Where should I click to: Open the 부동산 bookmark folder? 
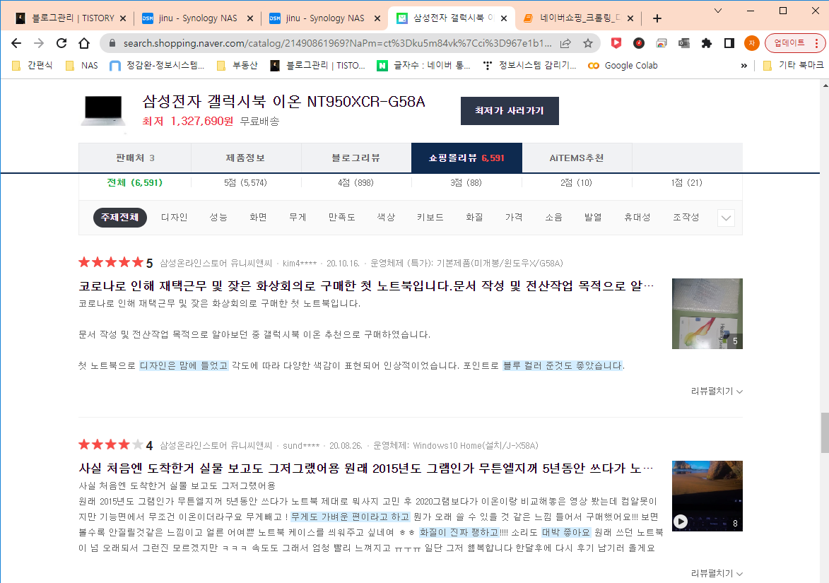coord(238,66)
